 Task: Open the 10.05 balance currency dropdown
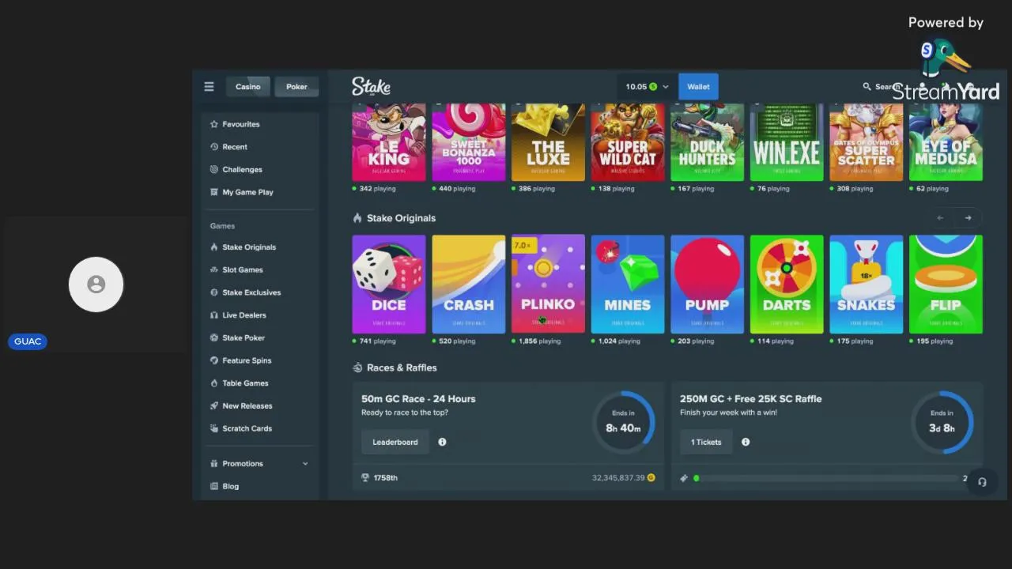coord(647,87)
